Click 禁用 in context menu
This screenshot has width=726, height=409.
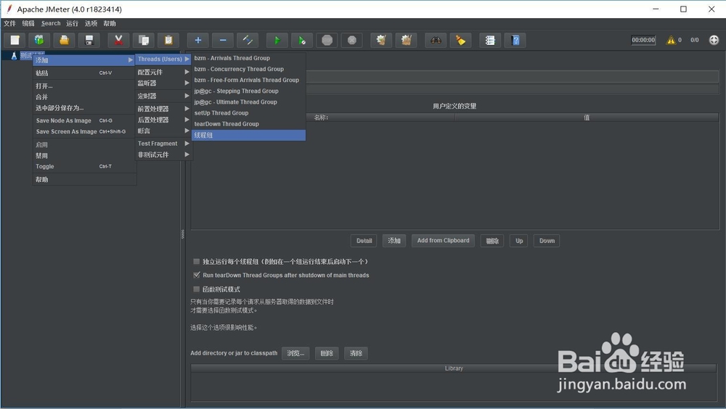pos(83,156)
